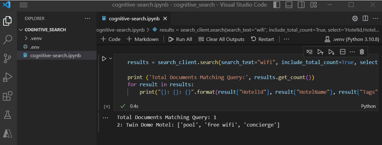The height and width of the screenshot is (145, 382).
Task: Open the Run and Debug view
Action: click(x=7, y=77)
